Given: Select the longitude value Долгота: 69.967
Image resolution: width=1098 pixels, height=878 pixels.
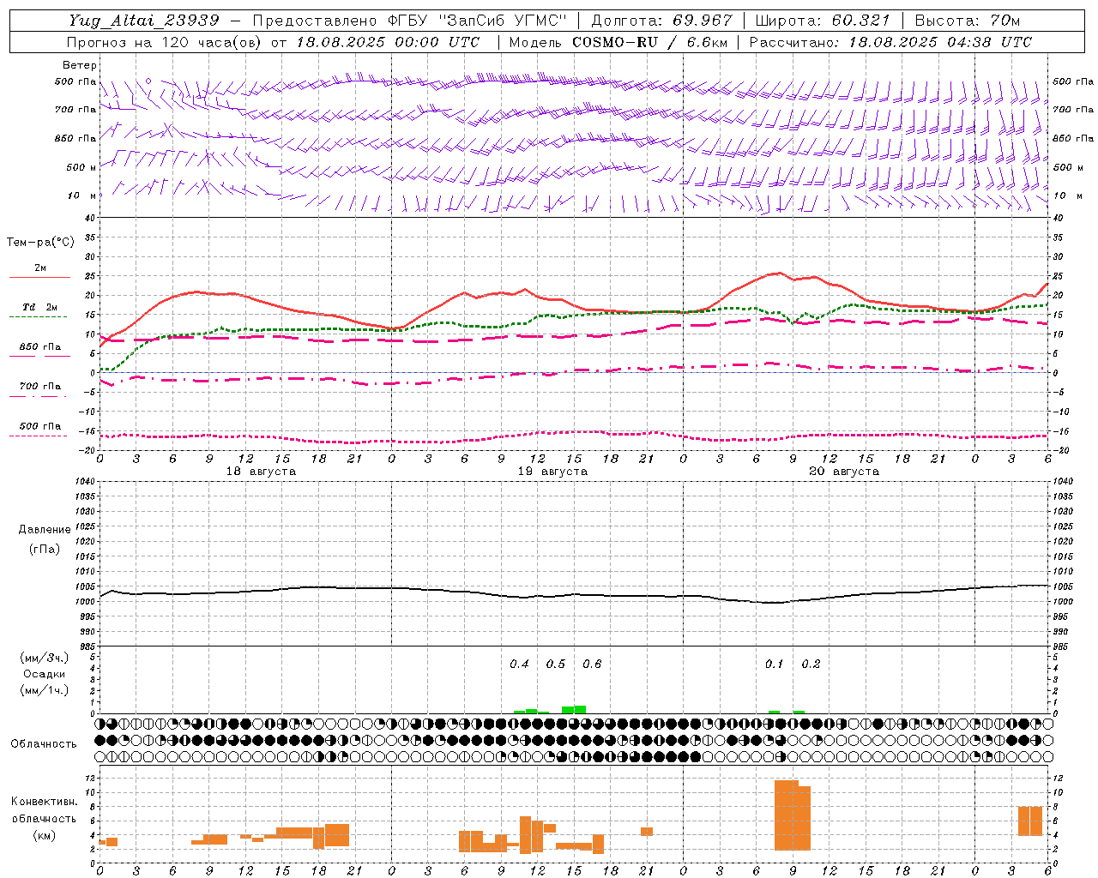Looking at the screenshot, I should pos(662,21).
